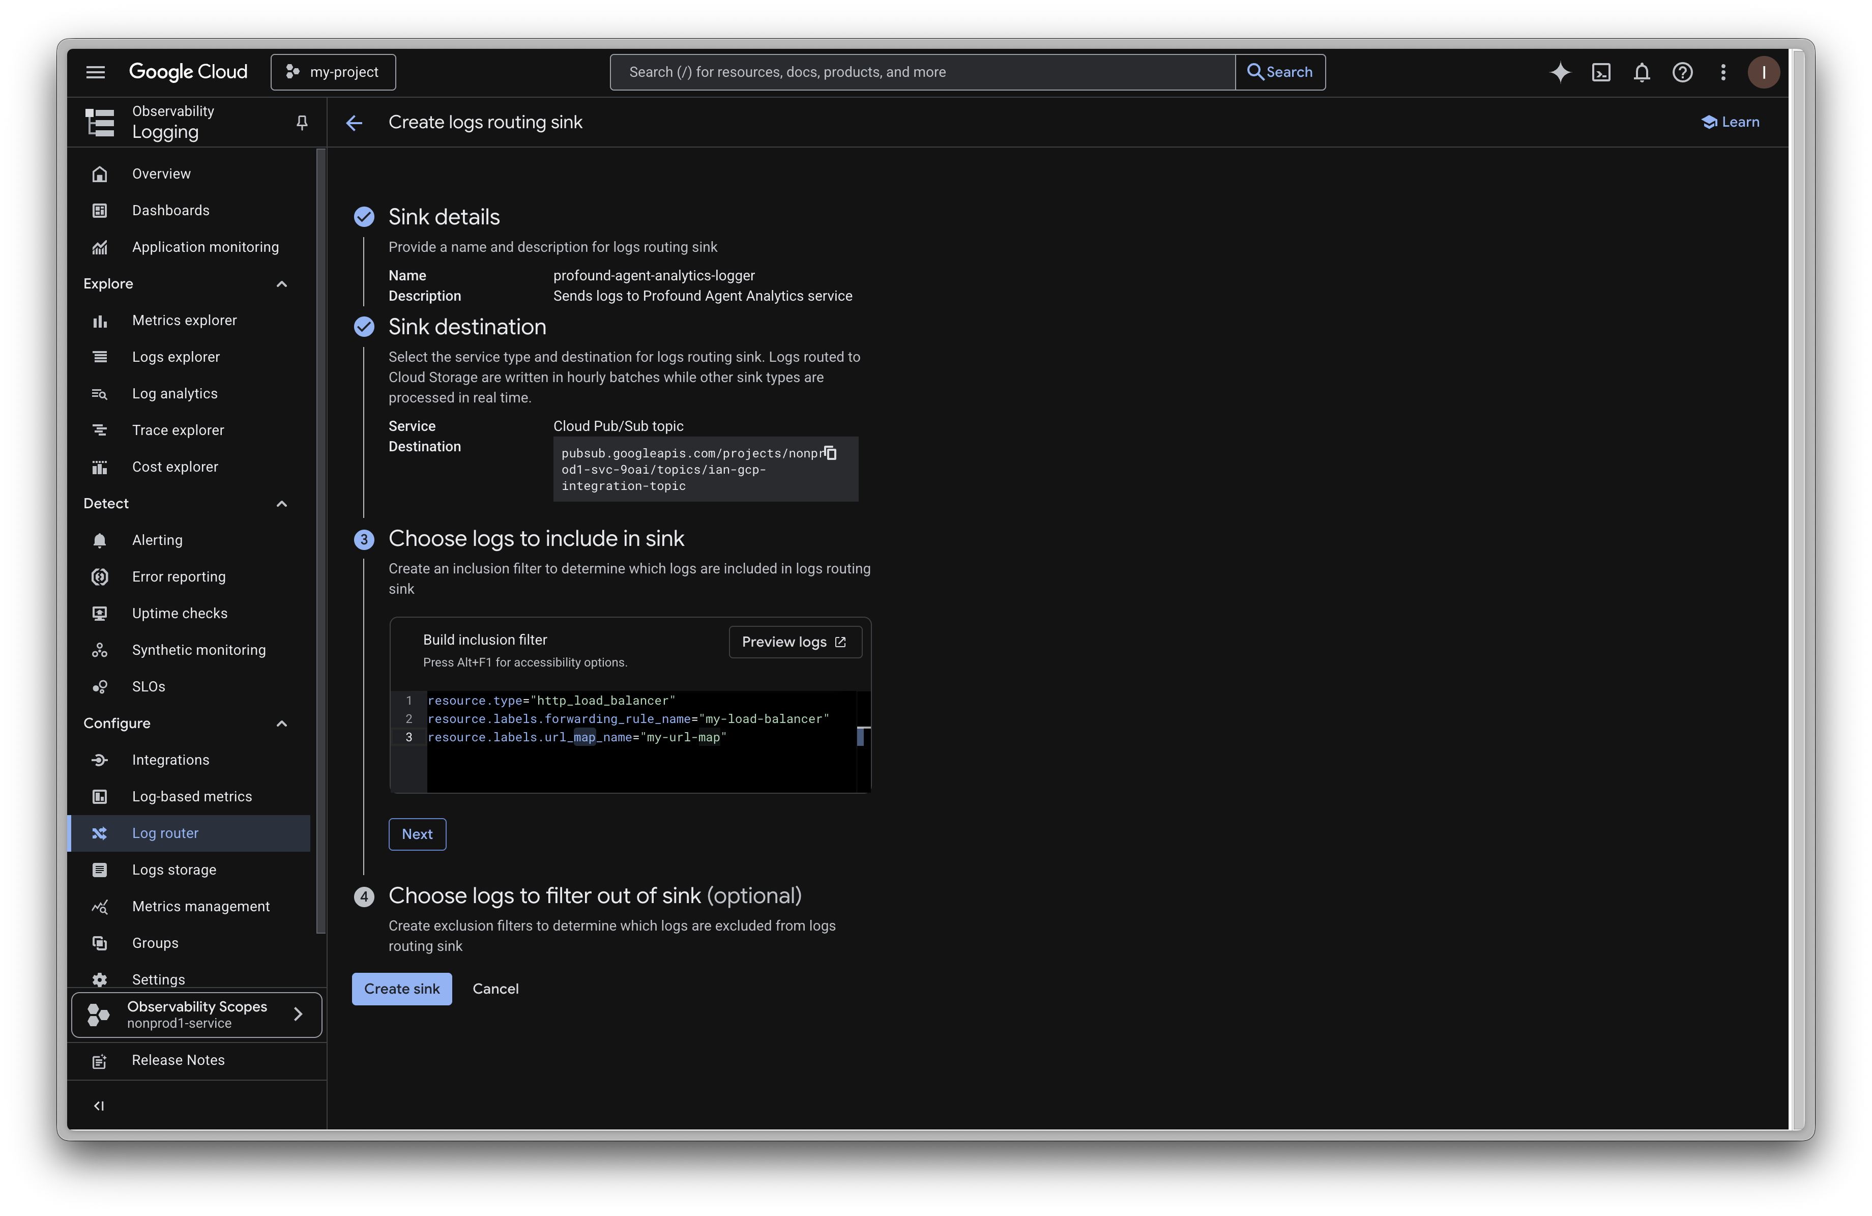This screenshot has width=1872, height=1216.
Task: Open the my-project project selector
Action: [333, 72]
